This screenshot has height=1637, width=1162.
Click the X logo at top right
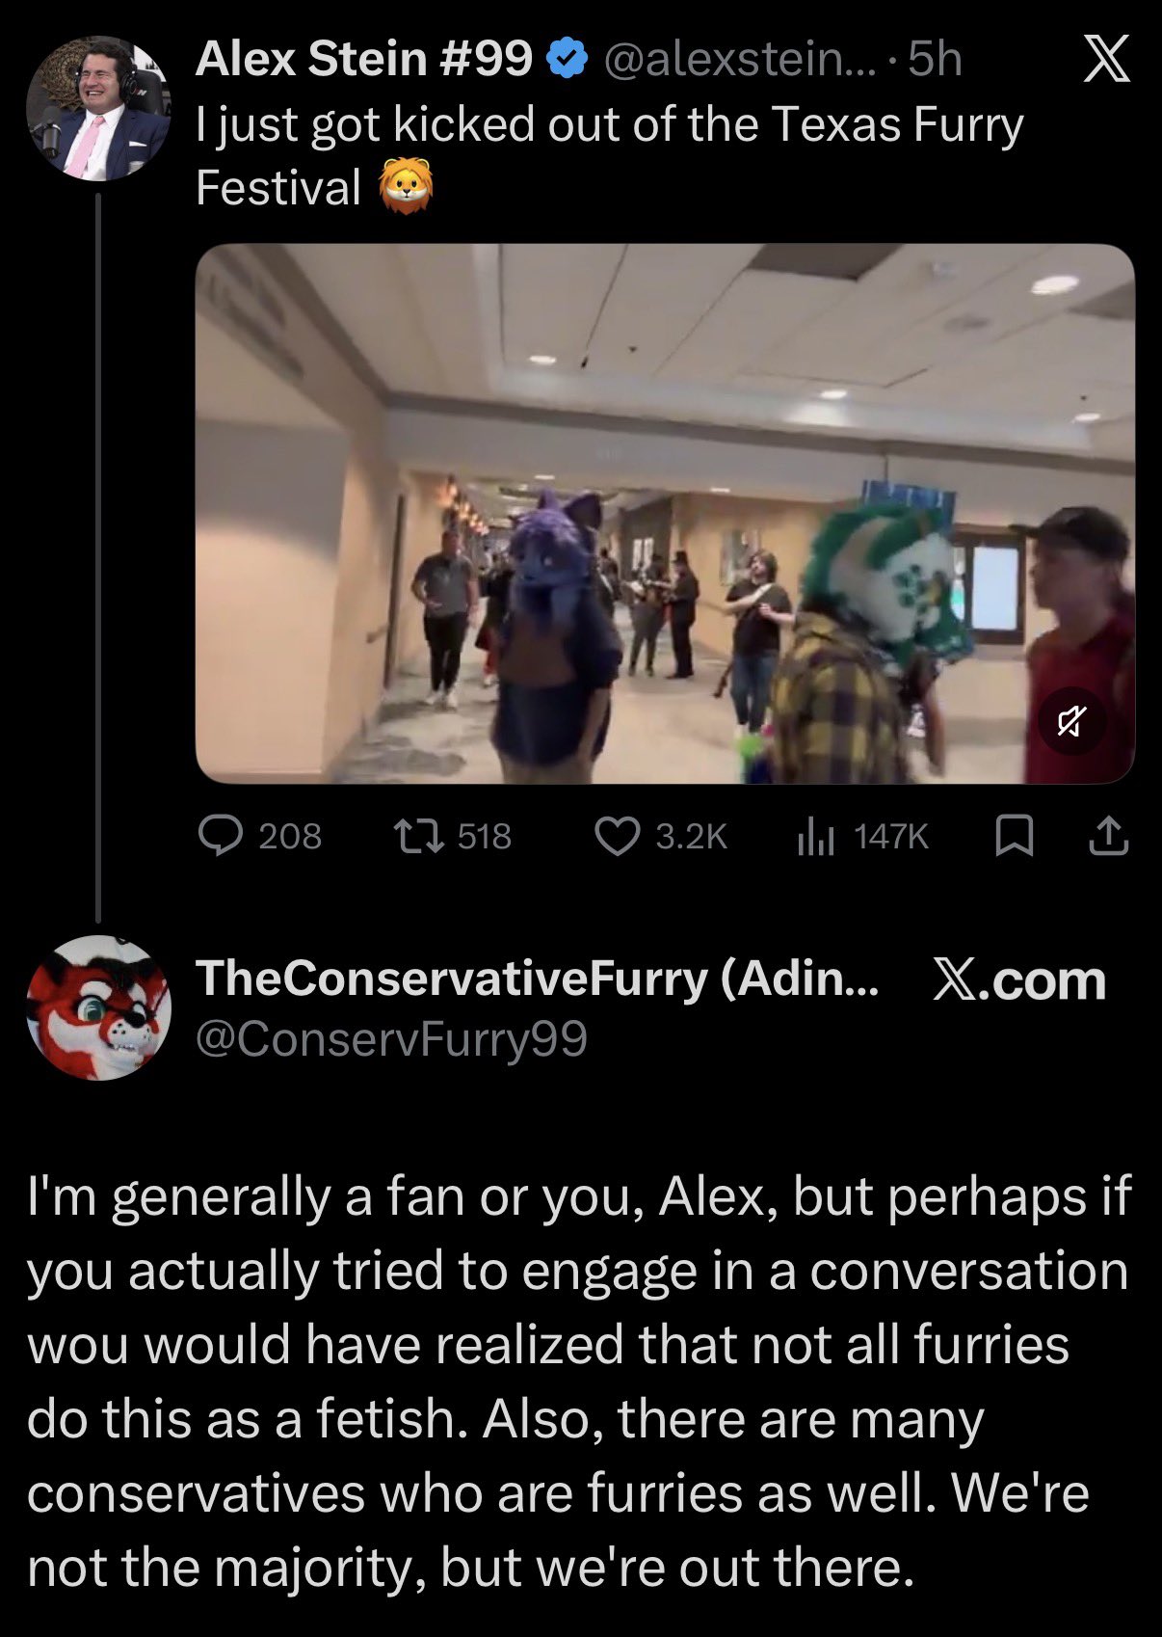click(1106, 63)
